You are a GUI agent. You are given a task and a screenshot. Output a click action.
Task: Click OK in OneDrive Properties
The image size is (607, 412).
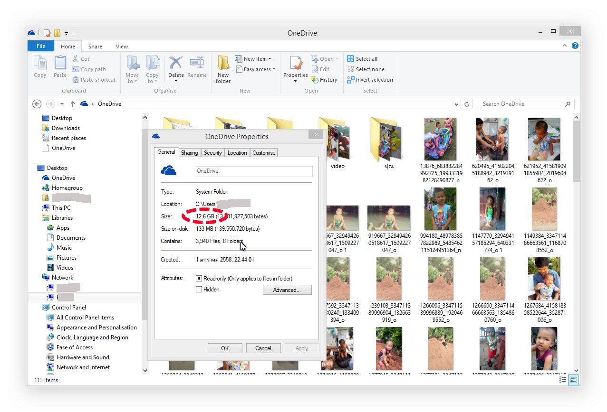[x=225, y=348]
